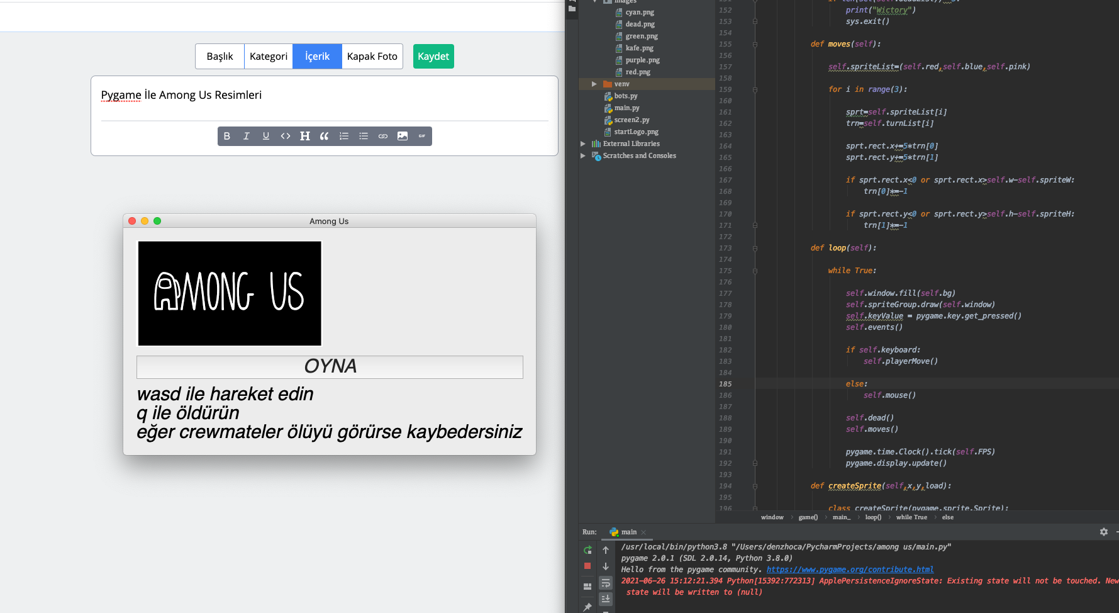Image resolution: width=1119 pixels, height=613 pixels.
Task: Stop the running process with the red square
Action: [x=587, y=566]
